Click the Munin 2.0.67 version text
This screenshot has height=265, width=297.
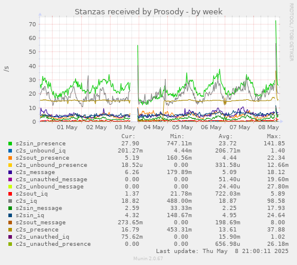[148, 258]
